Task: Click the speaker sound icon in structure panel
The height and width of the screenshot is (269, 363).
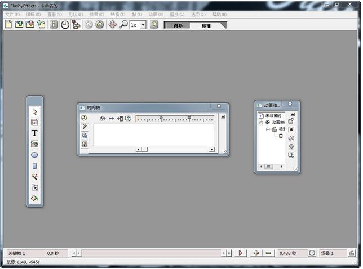Action: 291,138
